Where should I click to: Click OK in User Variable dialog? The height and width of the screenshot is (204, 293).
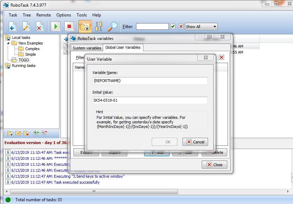(x=164, y=142)
